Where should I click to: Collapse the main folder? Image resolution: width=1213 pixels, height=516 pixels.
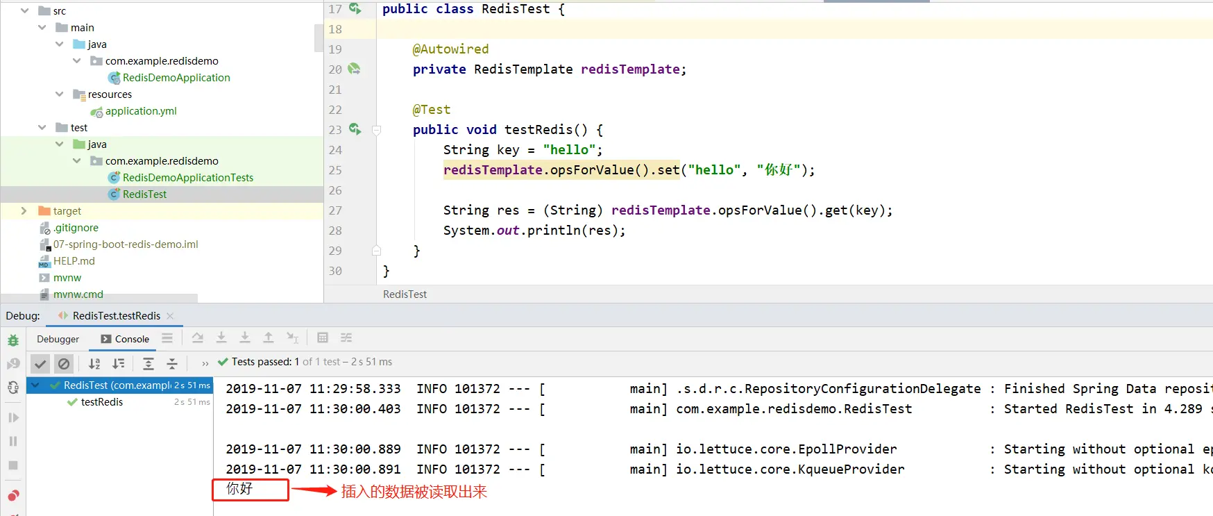42,27
